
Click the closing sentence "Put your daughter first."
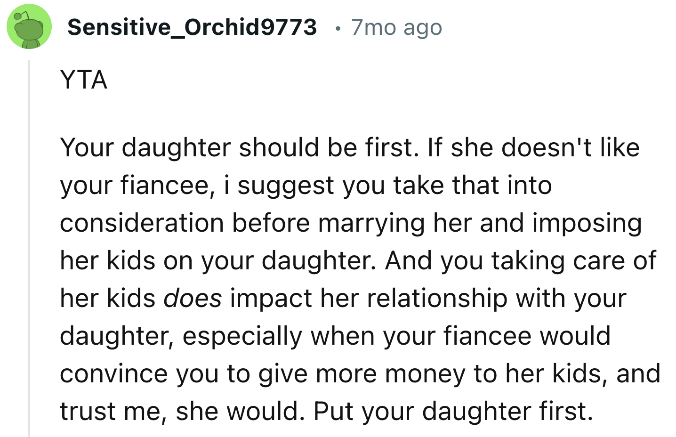click(453, 411)
